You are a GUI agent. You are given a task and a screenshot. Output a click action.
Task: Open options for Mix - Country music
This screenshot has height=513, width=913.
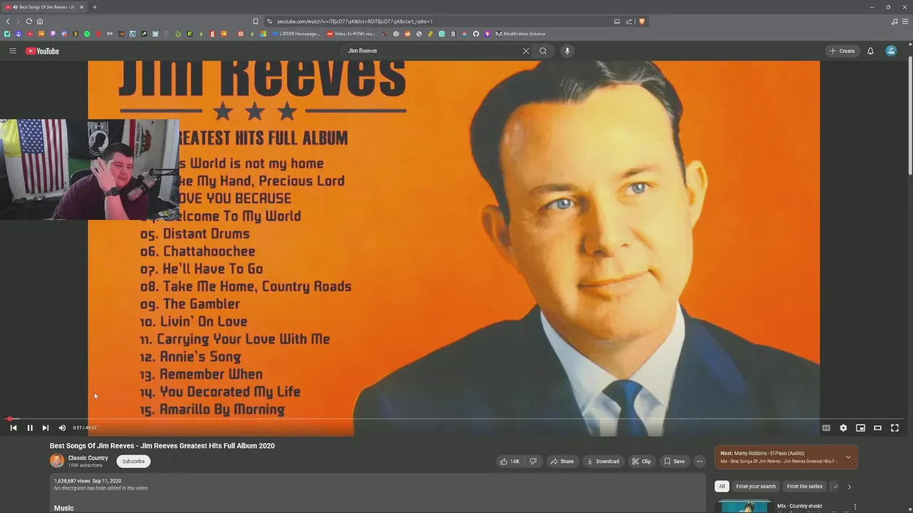click(855, 507)
